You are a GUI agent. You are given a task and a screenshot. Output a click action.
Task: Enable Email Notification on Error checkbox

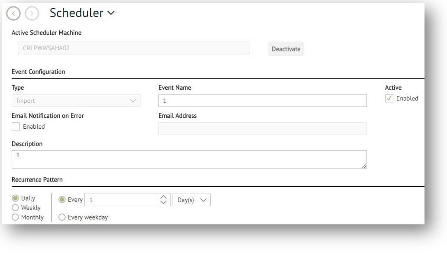tap(16, 126)
